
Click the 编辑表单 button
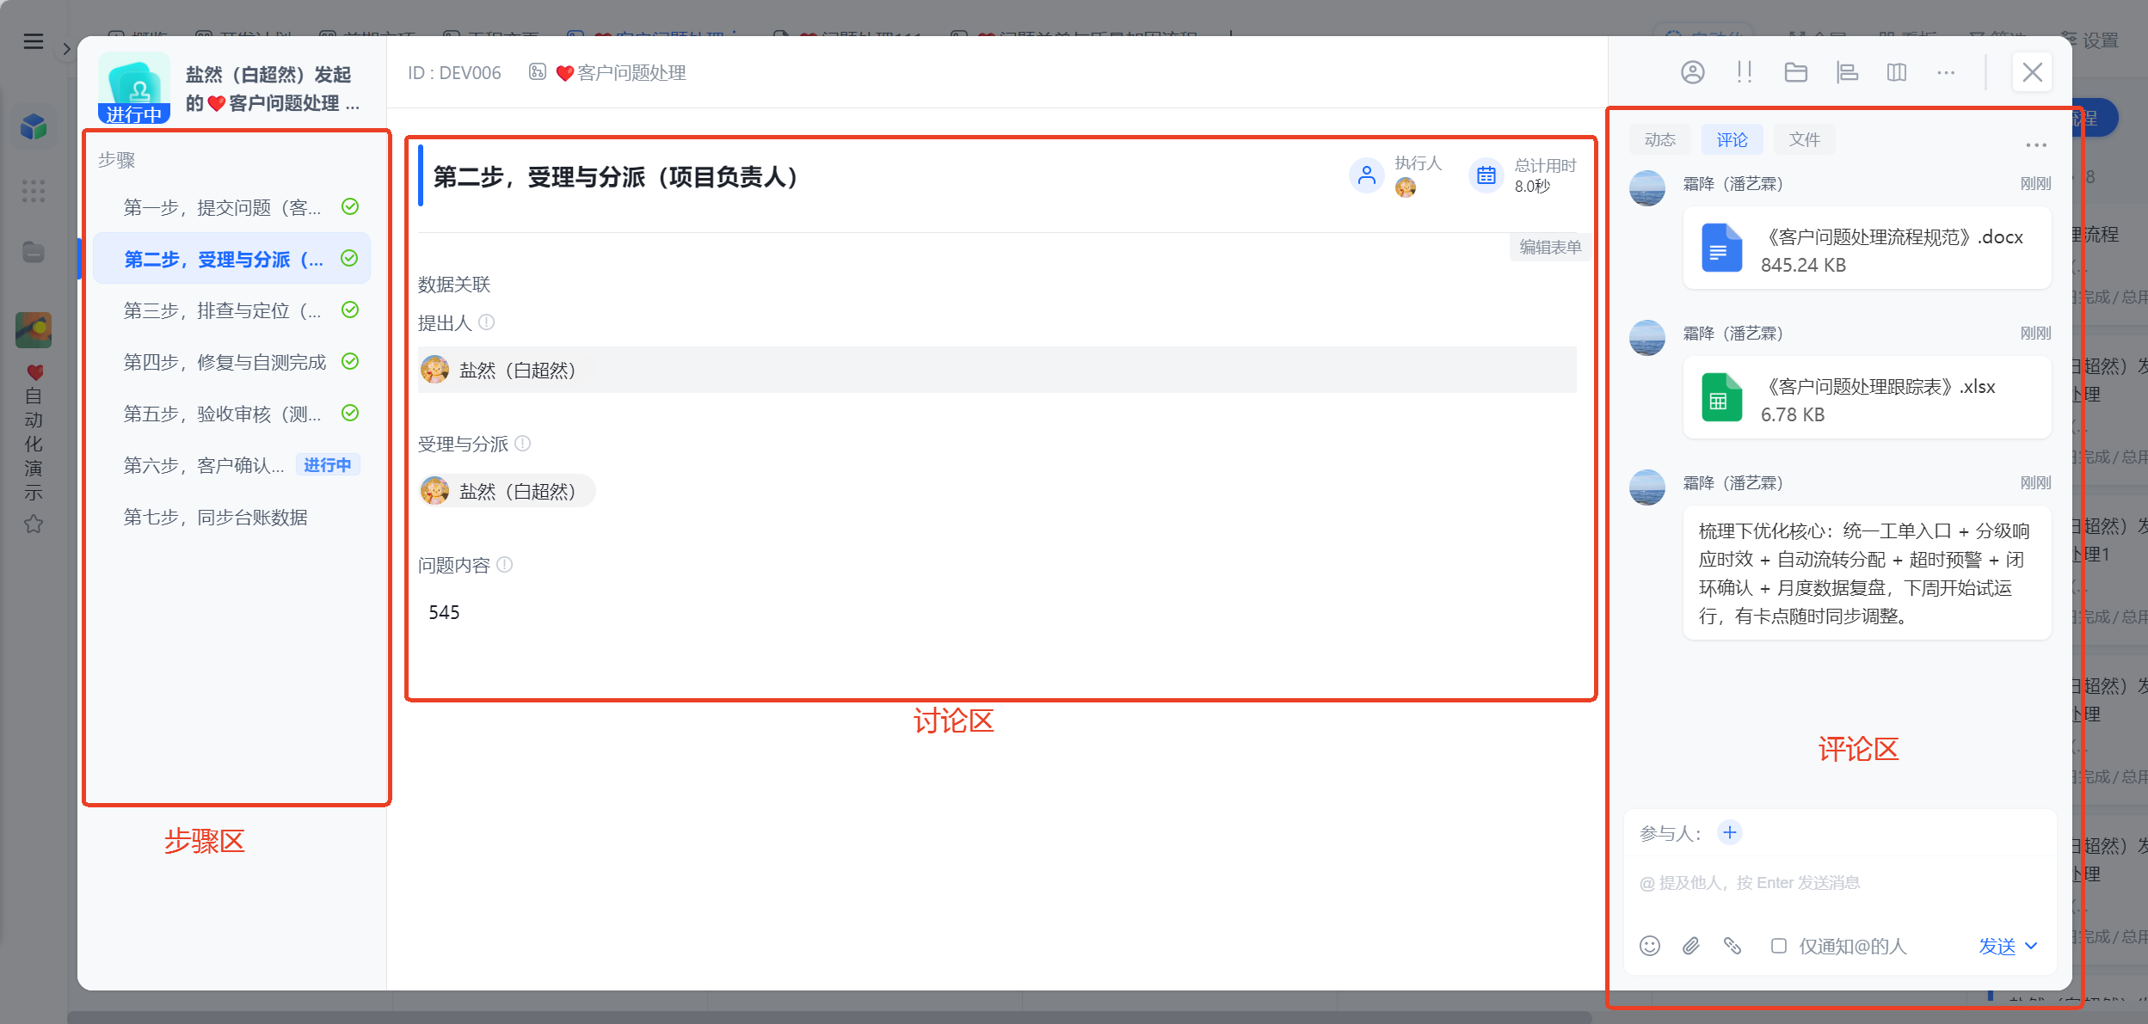[x=1550, y=248]
